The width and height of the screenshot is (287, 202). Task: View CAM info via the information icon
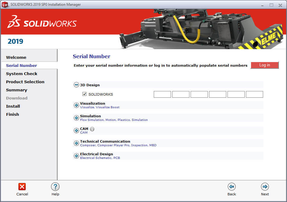click(92, 129)
